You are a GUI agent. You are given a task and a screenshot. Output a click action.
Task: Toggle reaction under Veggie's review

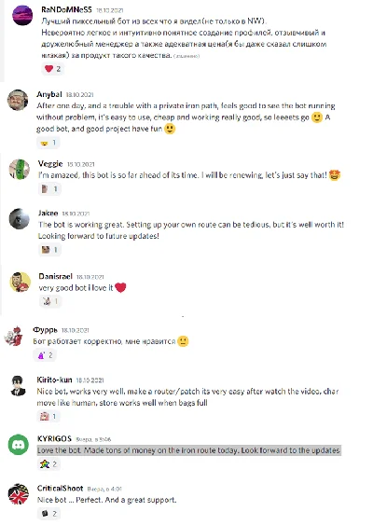point(49,189)
